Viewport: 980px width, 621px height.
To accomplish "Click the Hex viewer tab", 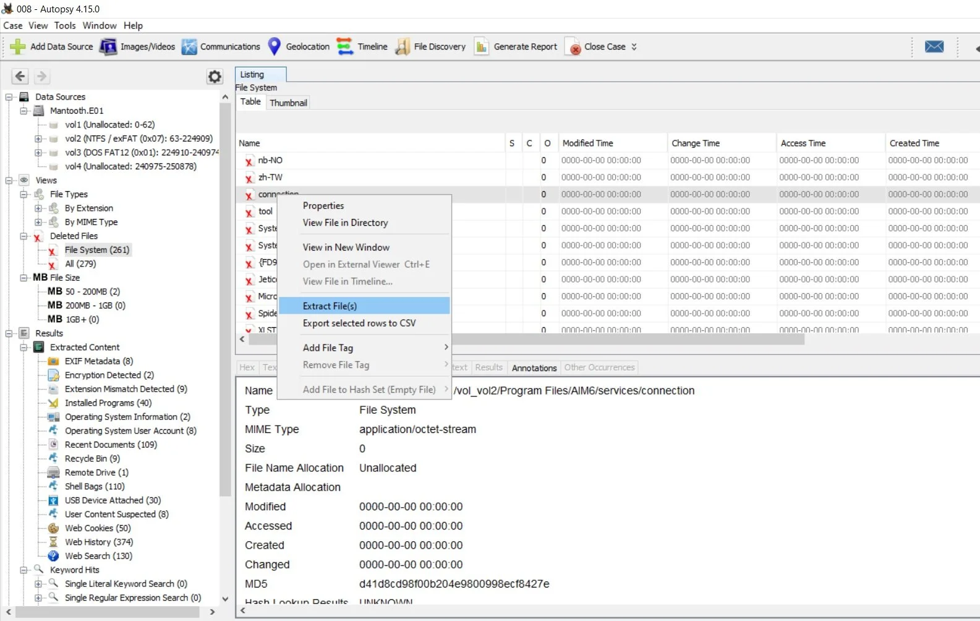I will click(x=247, y=367).
